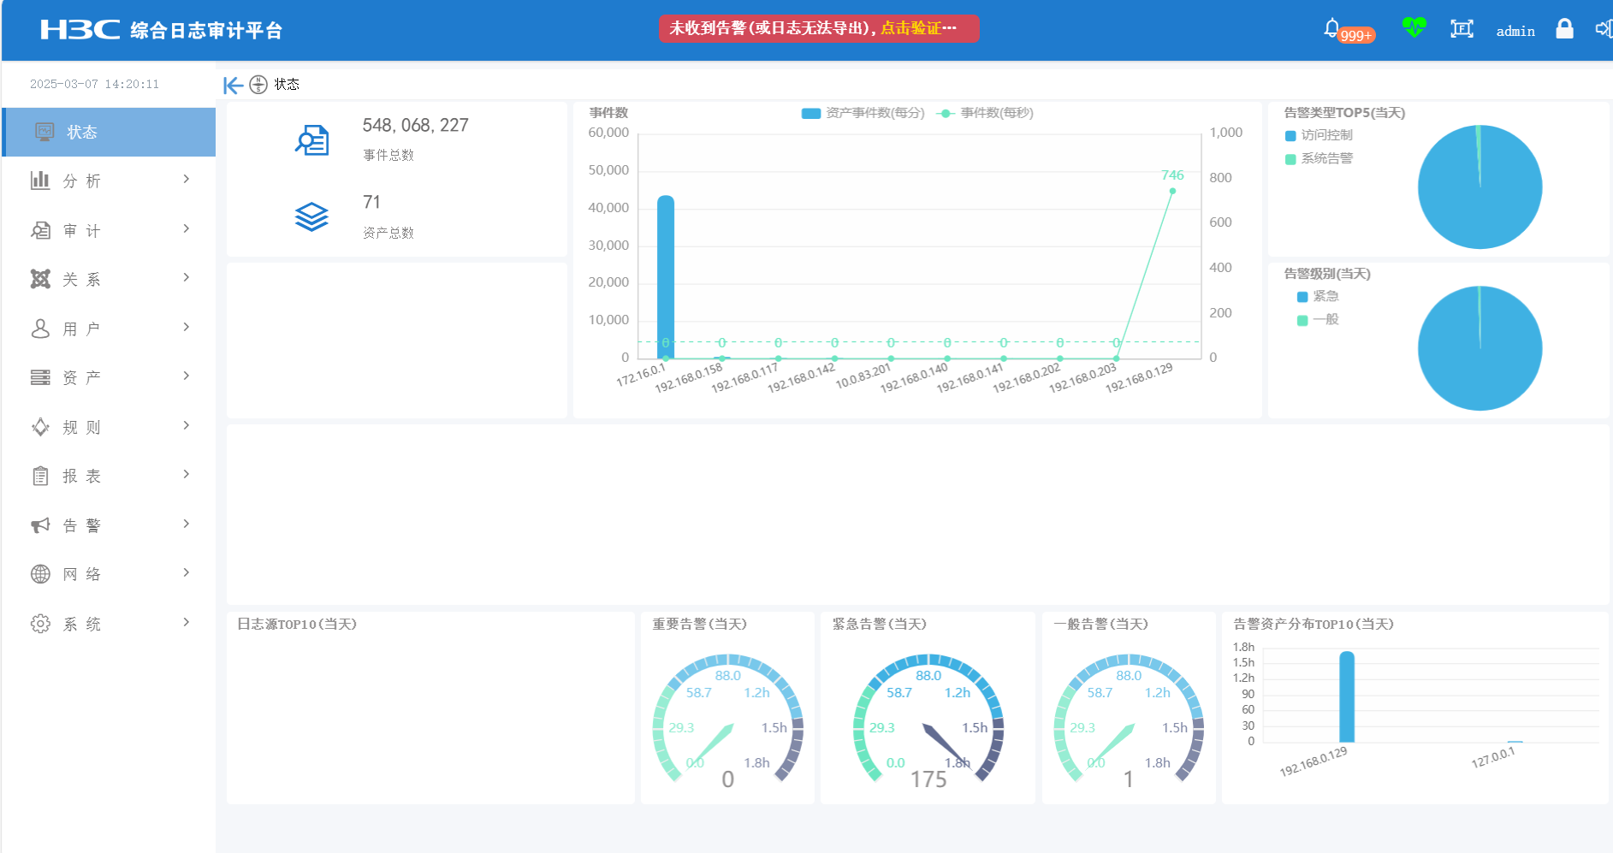Screen dimensions: 1613x853
Task: Select the 状态 menu item in sidebar
Action: click(x=109, y=132)
